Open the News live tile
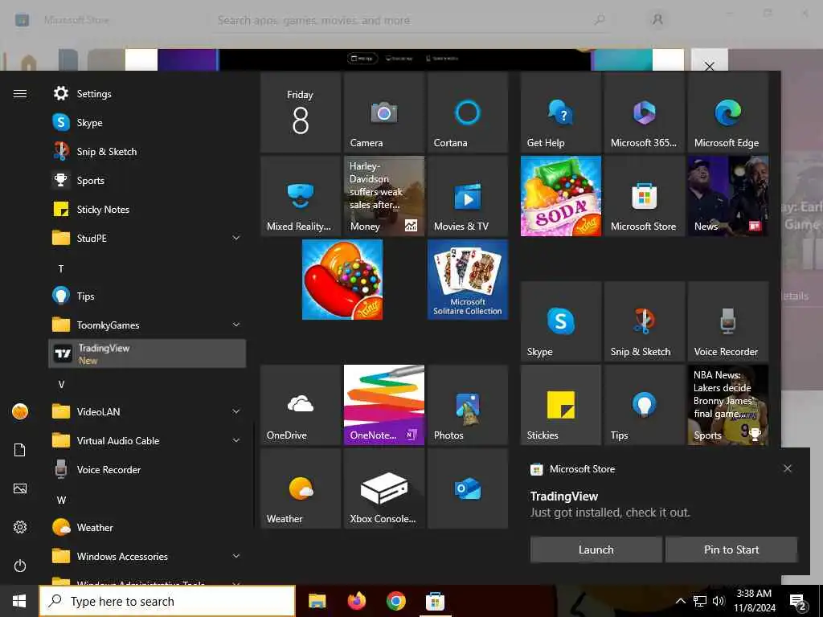Viewport: 823px width, 617px height. [x=727, y=196]
